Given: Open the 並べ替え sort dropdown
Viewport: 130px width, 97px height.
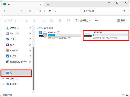Looking at the screenshot, I should coord(83,20).
